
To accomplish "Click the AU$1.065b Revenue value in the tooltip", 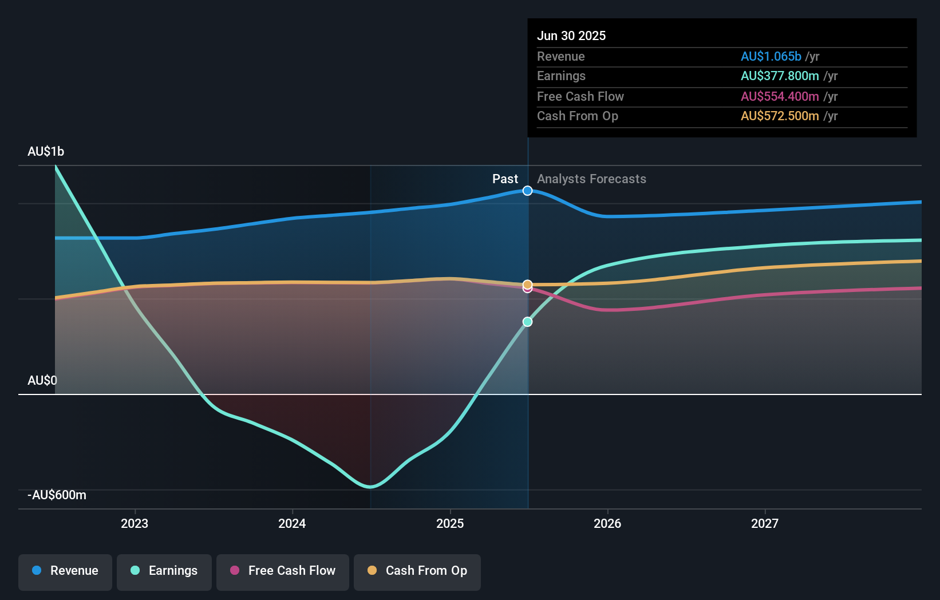I will click(771, 56).
